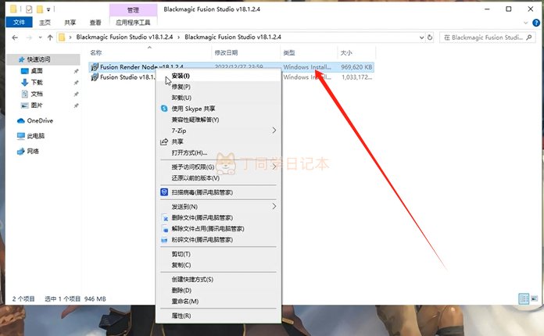This screenshot has width=544, height=336.
Task: Expand the 7-Zip submenu
Action: point(274,130)
